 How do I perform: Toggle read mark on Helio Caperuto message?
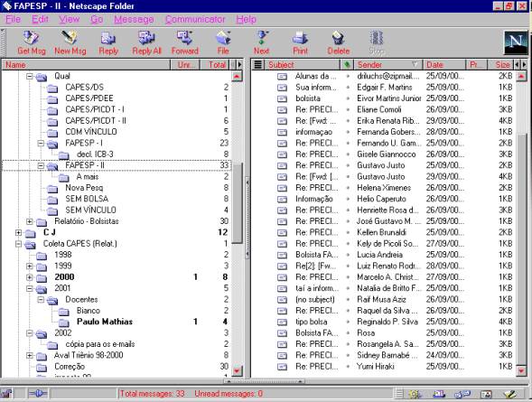pyautogui.click(x=348, y=199)
